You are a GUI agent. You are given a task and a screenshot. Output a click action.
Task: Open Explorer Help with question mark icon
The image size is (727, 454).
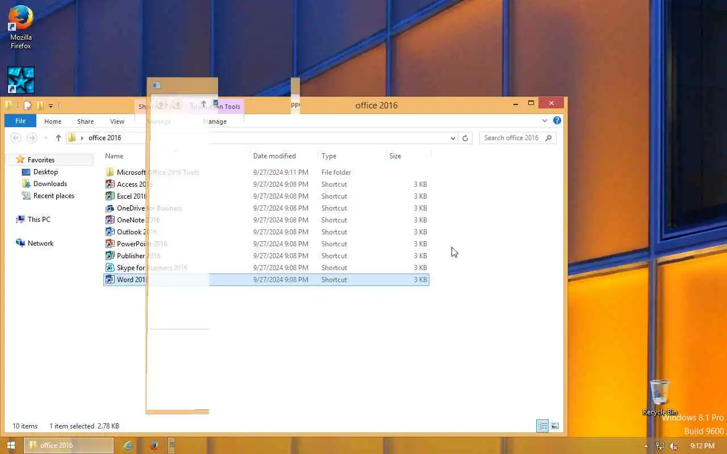coord(557,121)
